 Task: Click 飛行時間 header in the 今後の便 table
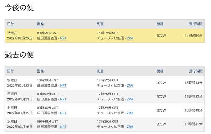[196, 24]
